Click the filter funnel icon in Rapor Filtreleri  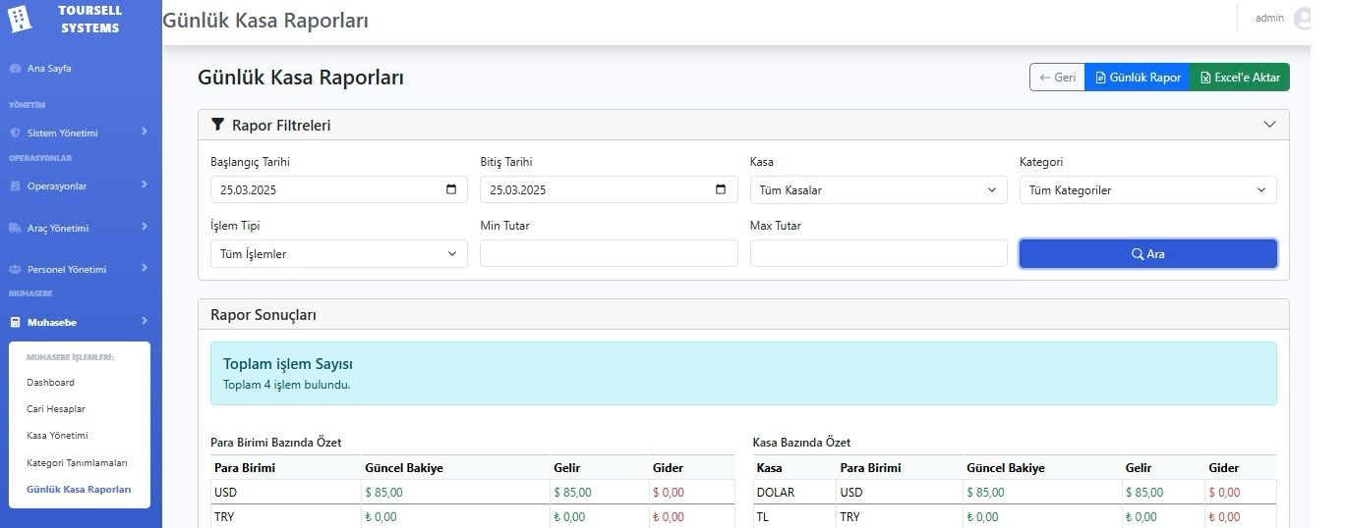pyautogui.click(x=218, y=125)
